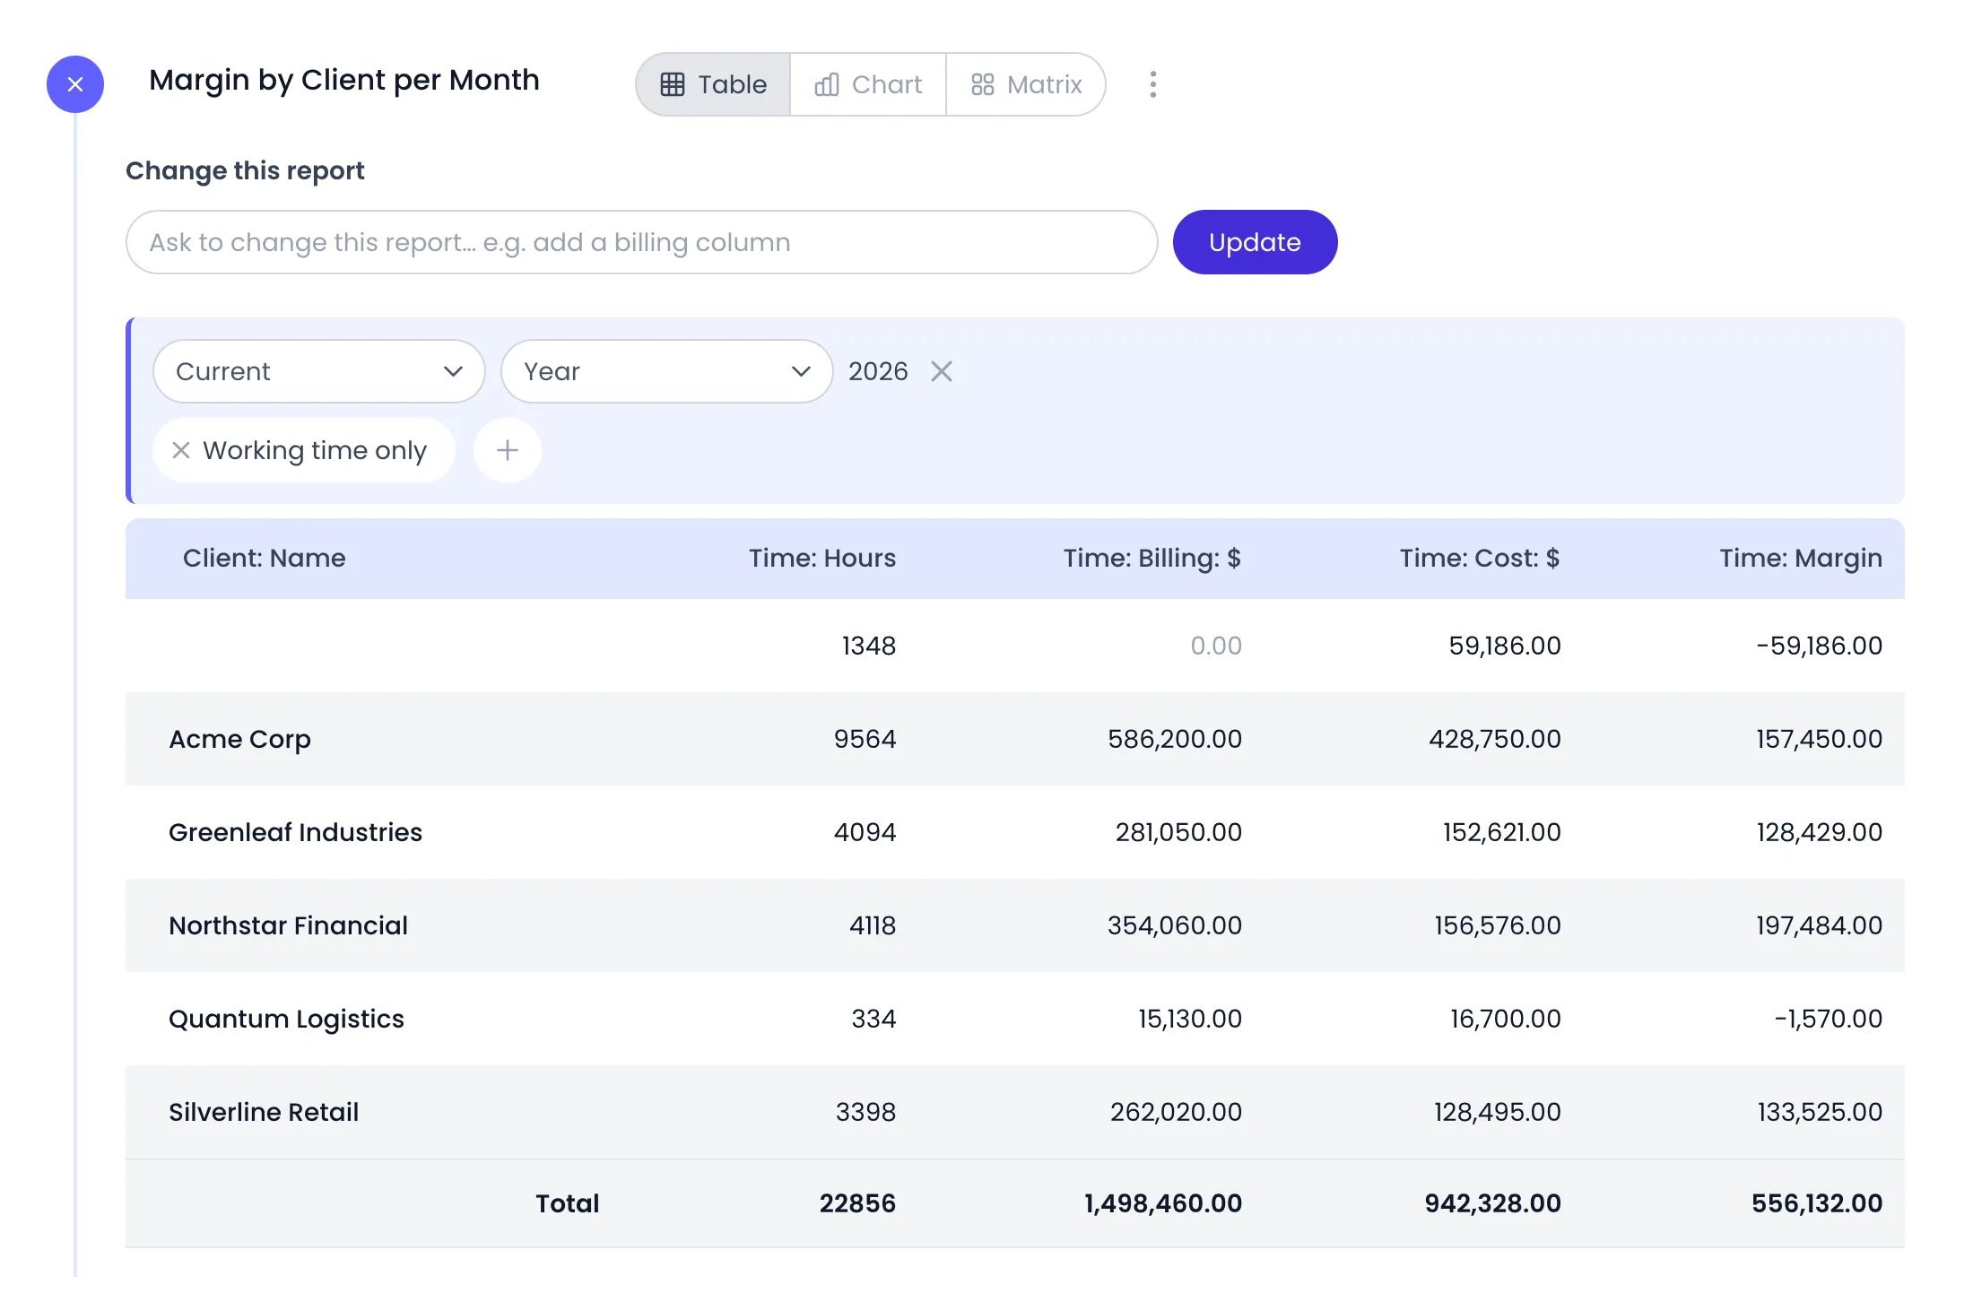Screen dimensions: 1973x1302
Task: Close the report with the purple X button
Action: (75, 84)
